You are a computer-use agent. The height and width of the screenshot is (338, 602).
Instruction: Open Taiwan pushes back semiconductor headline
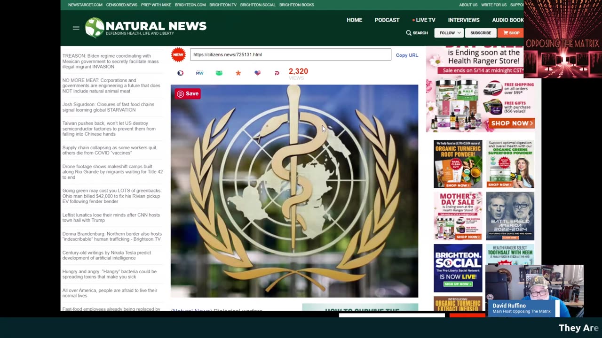tap(109, 129)
